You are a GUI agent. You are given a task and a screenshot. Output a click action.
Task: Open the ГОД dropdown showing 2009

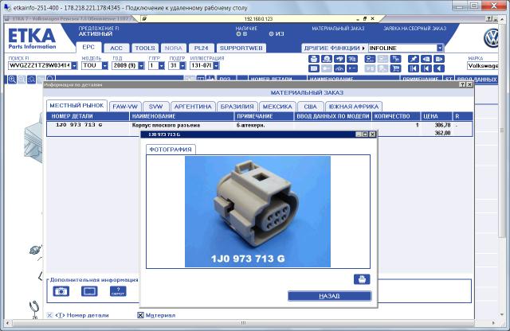[141, 65]
